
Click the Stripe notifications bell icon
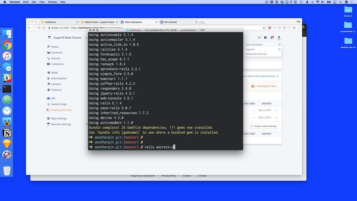point(272,38)
